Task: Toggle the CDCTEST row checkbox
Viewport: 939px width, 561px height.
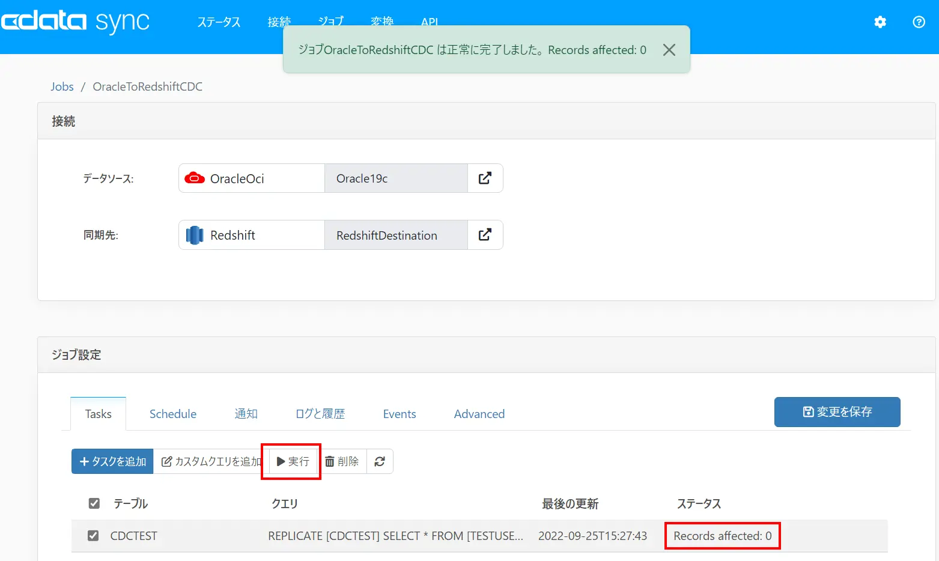Action: coord(93,535)
